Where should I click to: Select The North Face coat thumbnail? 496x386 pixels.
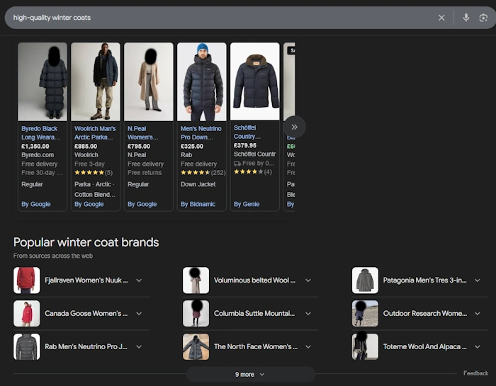point(196,347)
